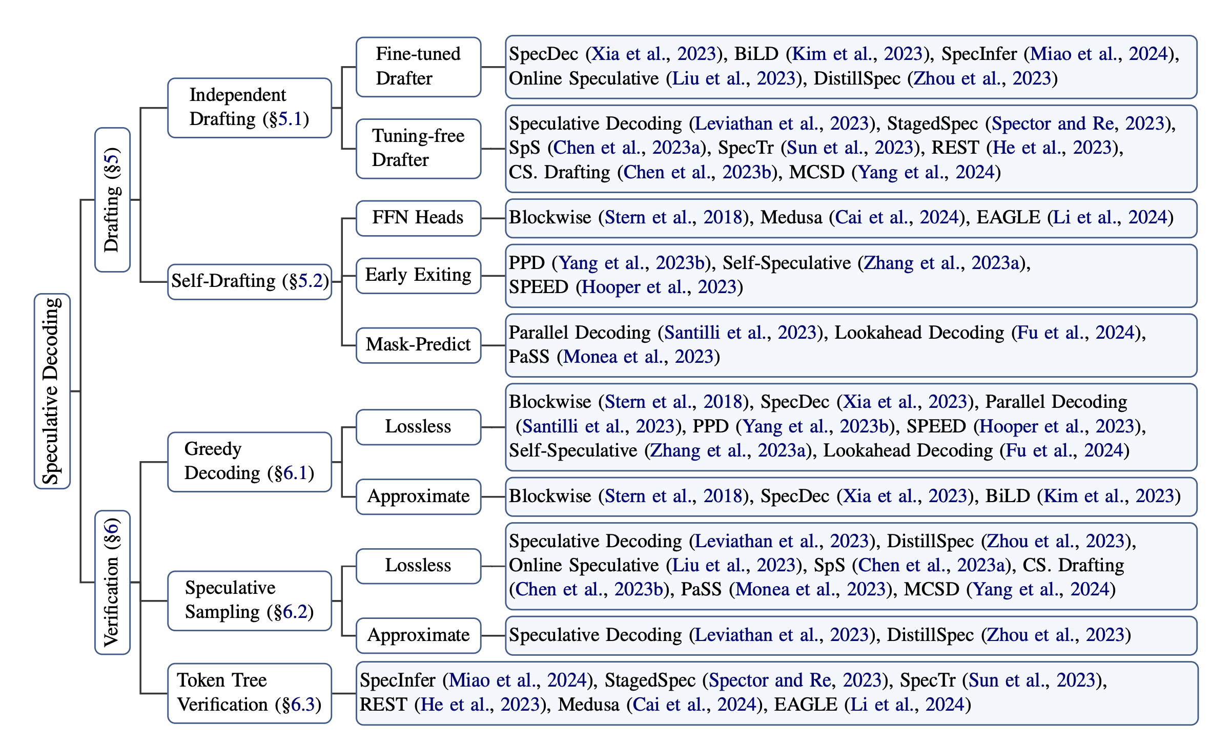Click 'Lookahead Decoding' text in Mask-Predict row
This screenshot has width=1231, height=745.
coord(919,333)
